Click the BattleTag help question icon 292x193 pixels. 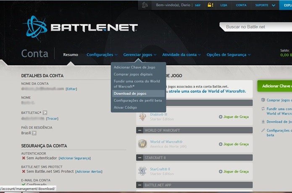pyautogui.click(x=45, y=113)
